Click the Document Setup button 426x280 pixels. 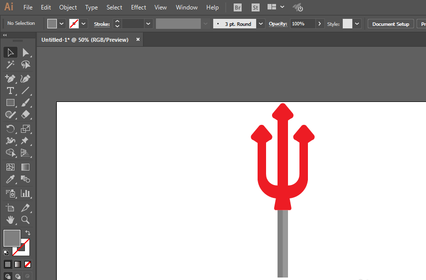pyautogui.click(x=391, y=24)
